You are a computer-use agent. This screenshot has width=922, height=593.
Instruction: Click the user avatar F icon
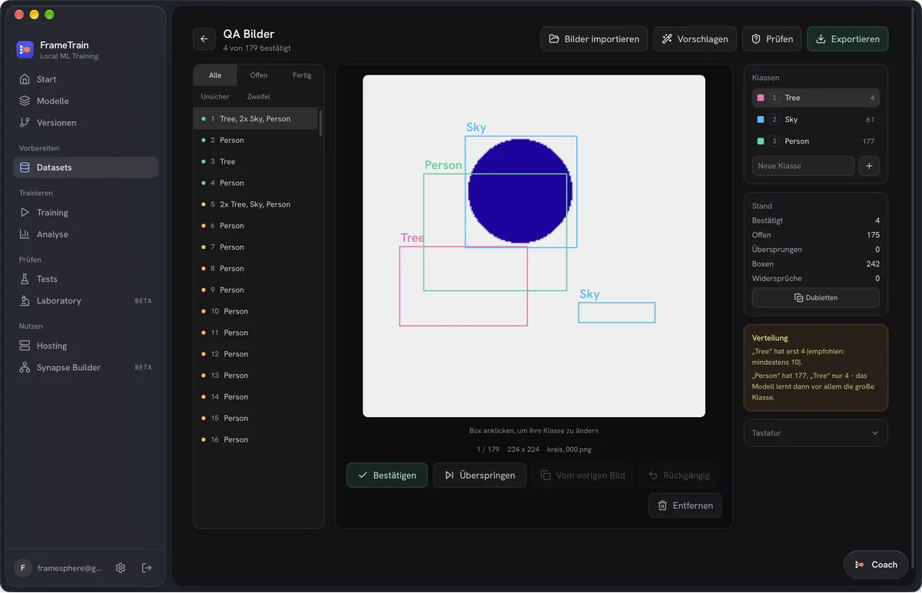pos(23,568)
